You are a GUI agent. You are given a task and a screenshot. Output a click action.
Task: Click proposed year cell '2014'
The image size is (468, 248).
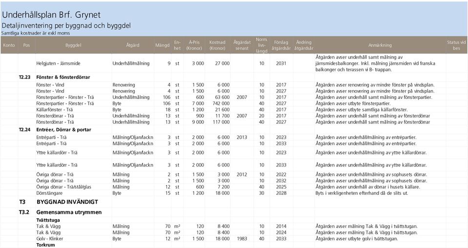tap(281, 226)
